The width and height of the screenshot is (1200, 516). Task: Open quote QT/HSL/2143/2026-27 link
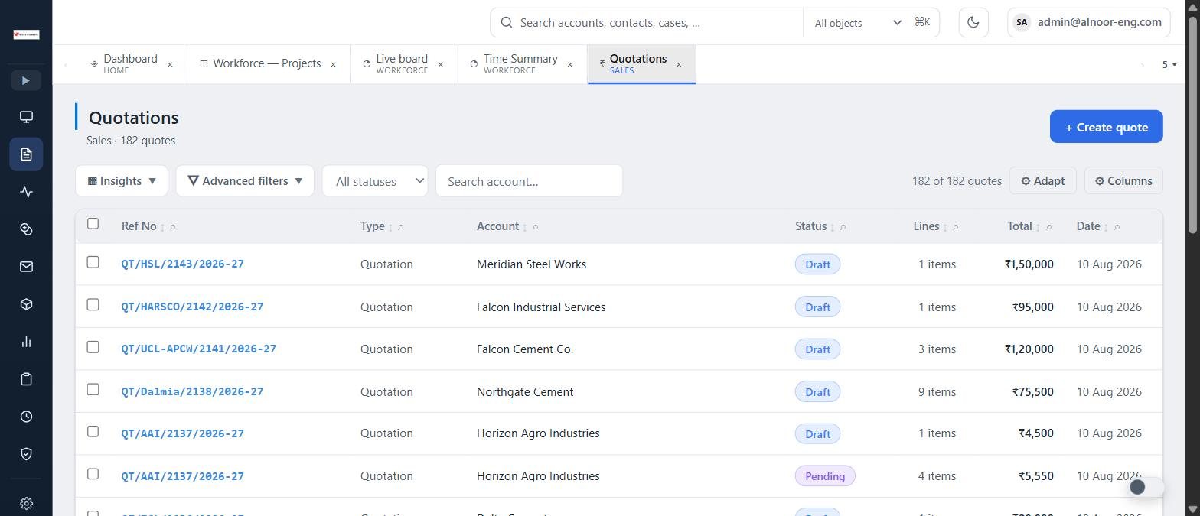coord(183,264)
